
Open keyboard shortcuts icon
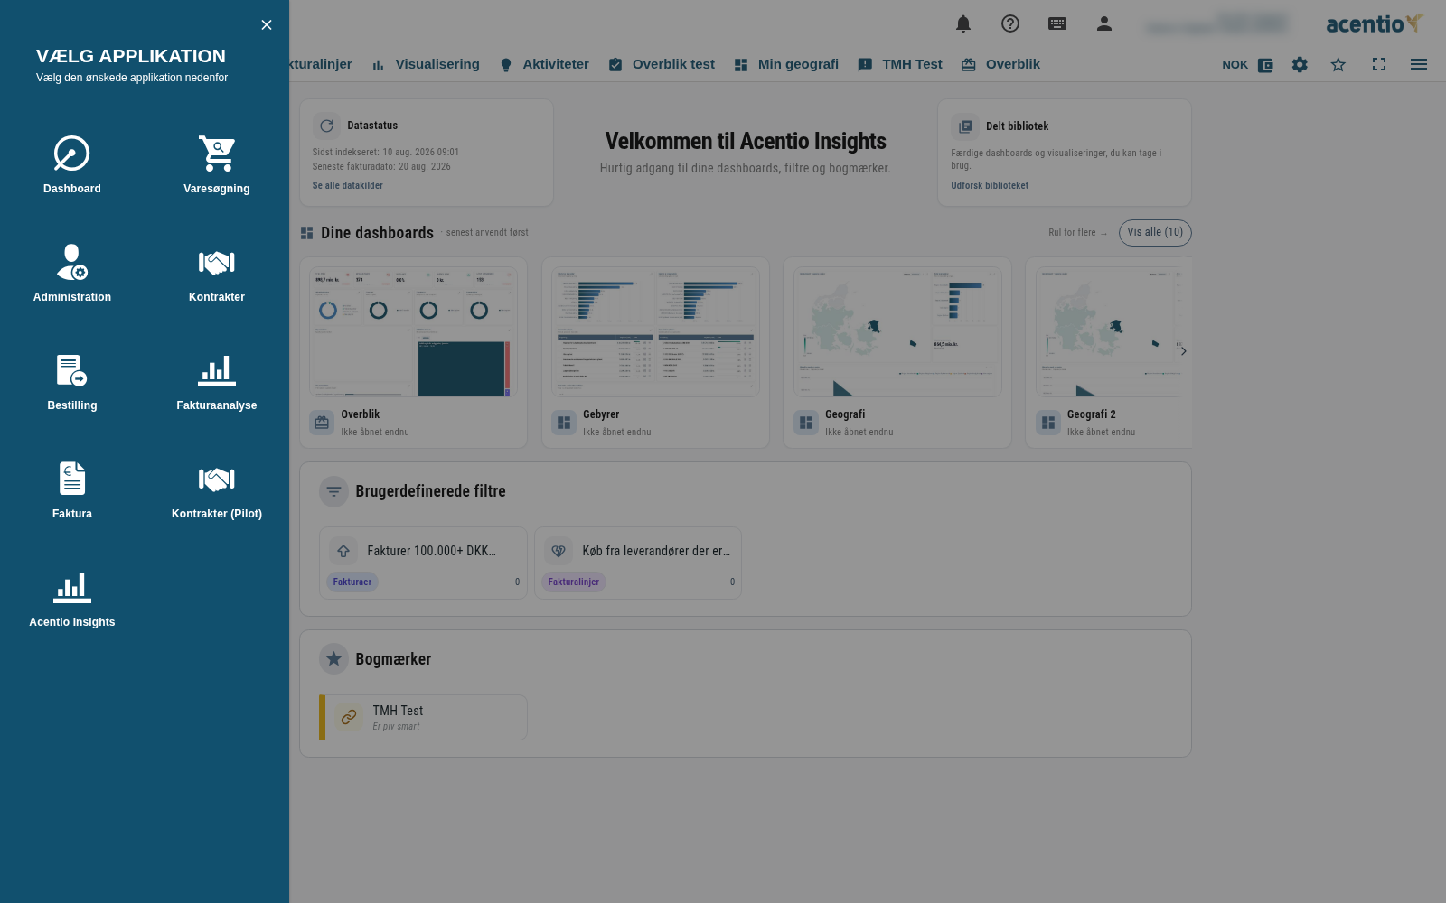pos(1057,23)
